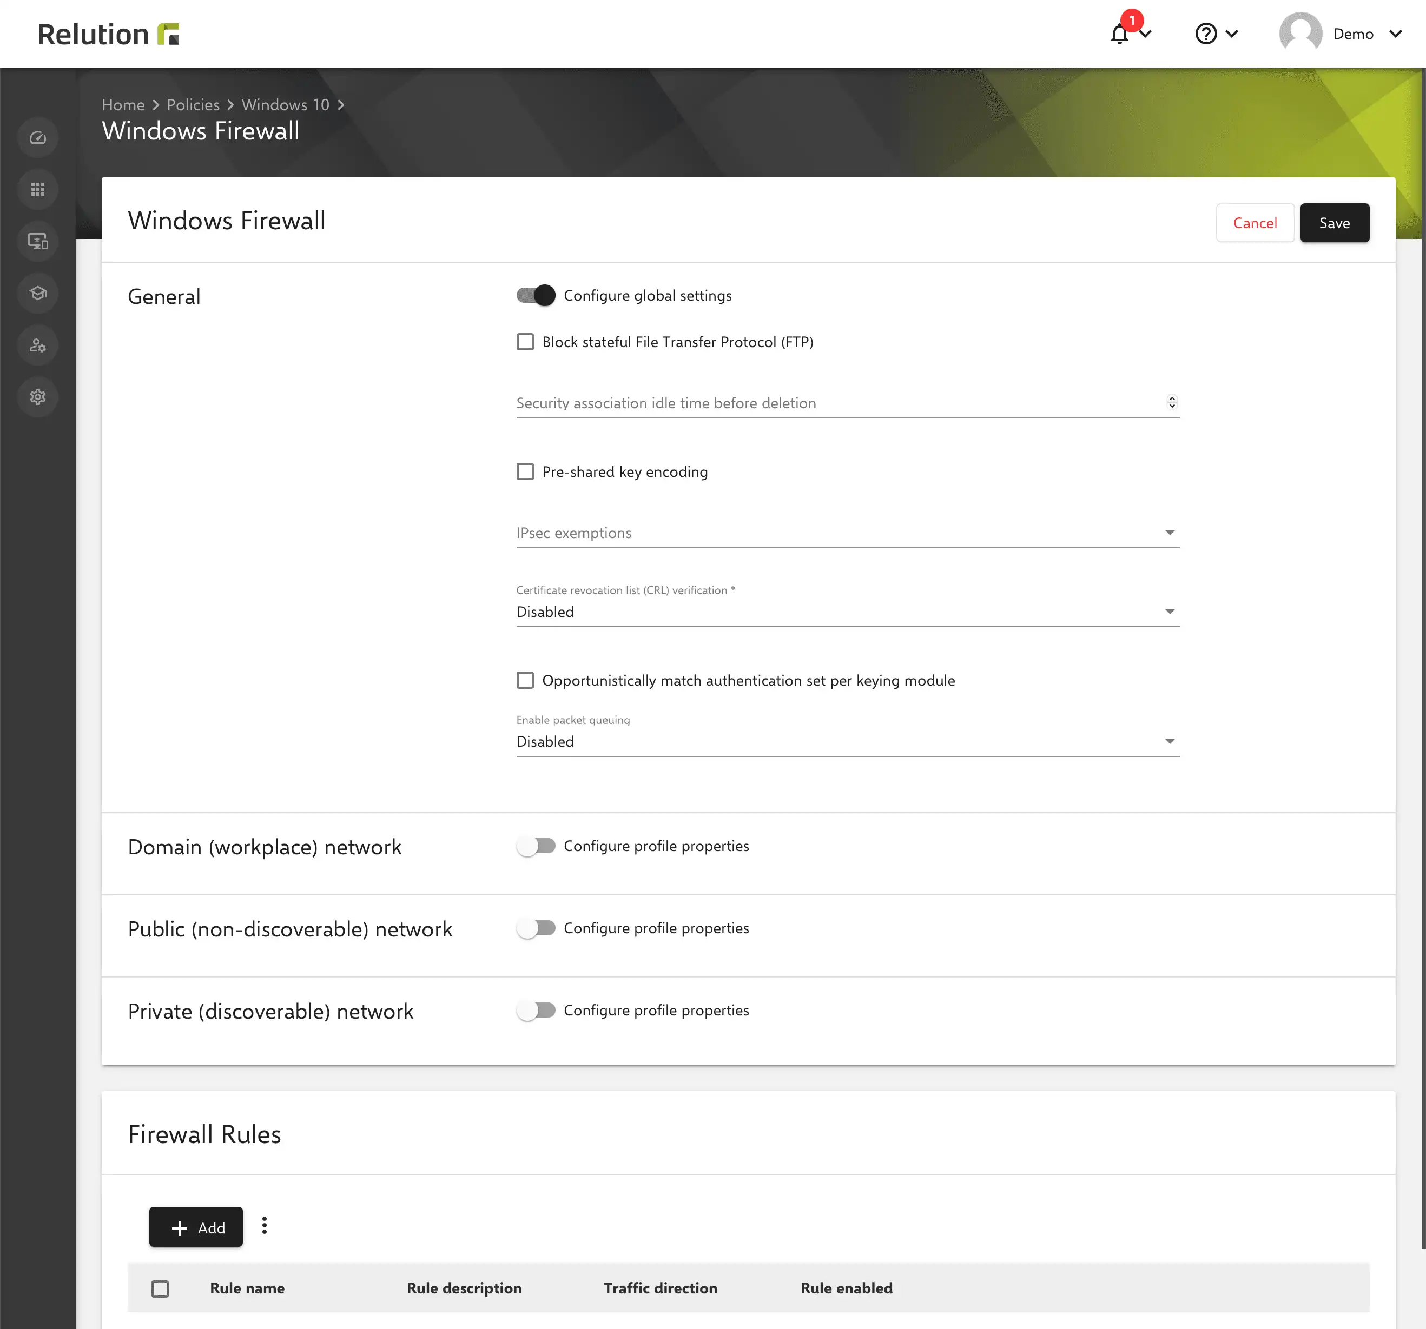Screen dimensions: 1426x1329
Task: Open the IPsec exemptions dropdown
Action: coord(847,533)
